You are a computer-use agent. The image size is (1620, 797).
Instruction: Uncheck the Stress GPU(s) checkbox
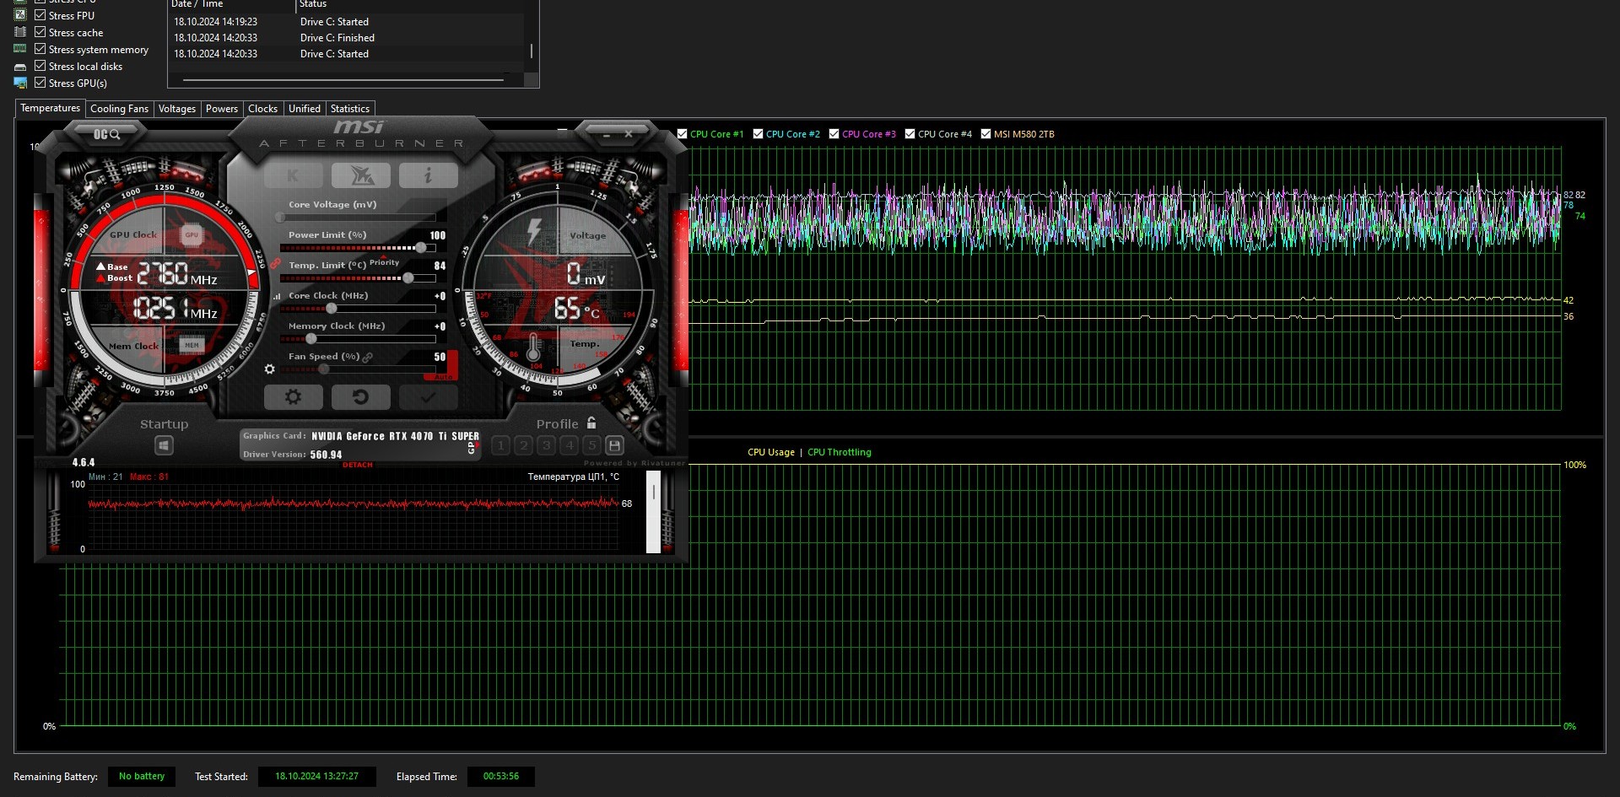[40, 83]
